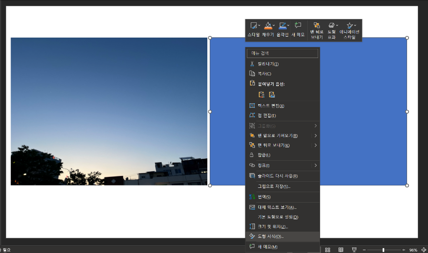Apply the 윤곽선 outline pen button
Image resolution: width=428 pixels, height=253 pixels.
pos(282,26)
